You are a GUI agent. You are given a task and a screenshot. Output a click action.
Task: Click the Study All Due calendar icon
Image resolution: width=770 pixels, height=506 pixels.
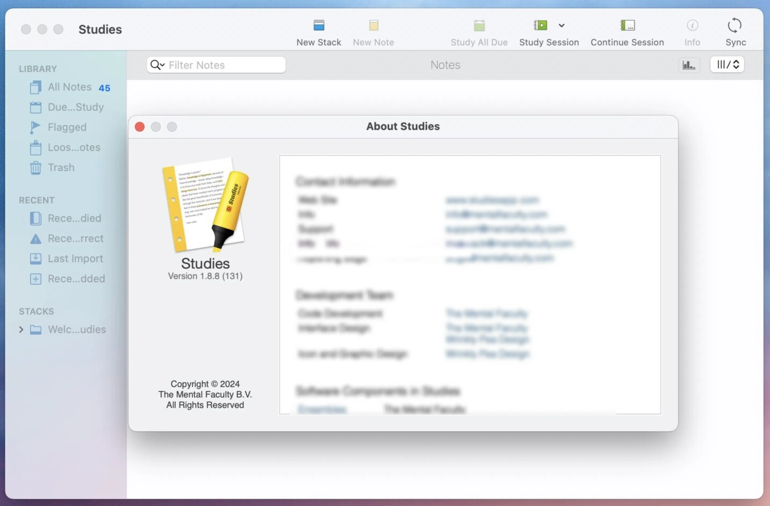coord(479,25)
